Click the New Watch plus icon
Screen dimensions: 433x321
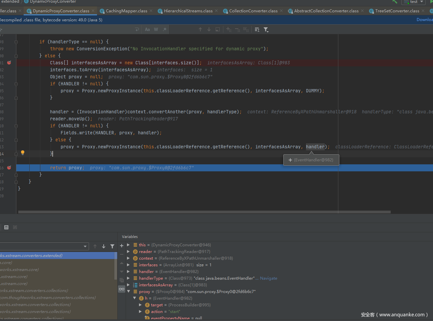(x=122, y=246)
